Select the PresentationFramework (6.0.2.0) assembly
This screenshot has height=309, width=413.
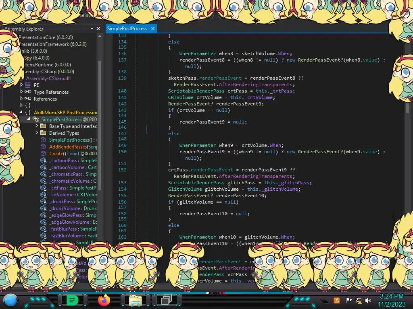pos(53,44)
